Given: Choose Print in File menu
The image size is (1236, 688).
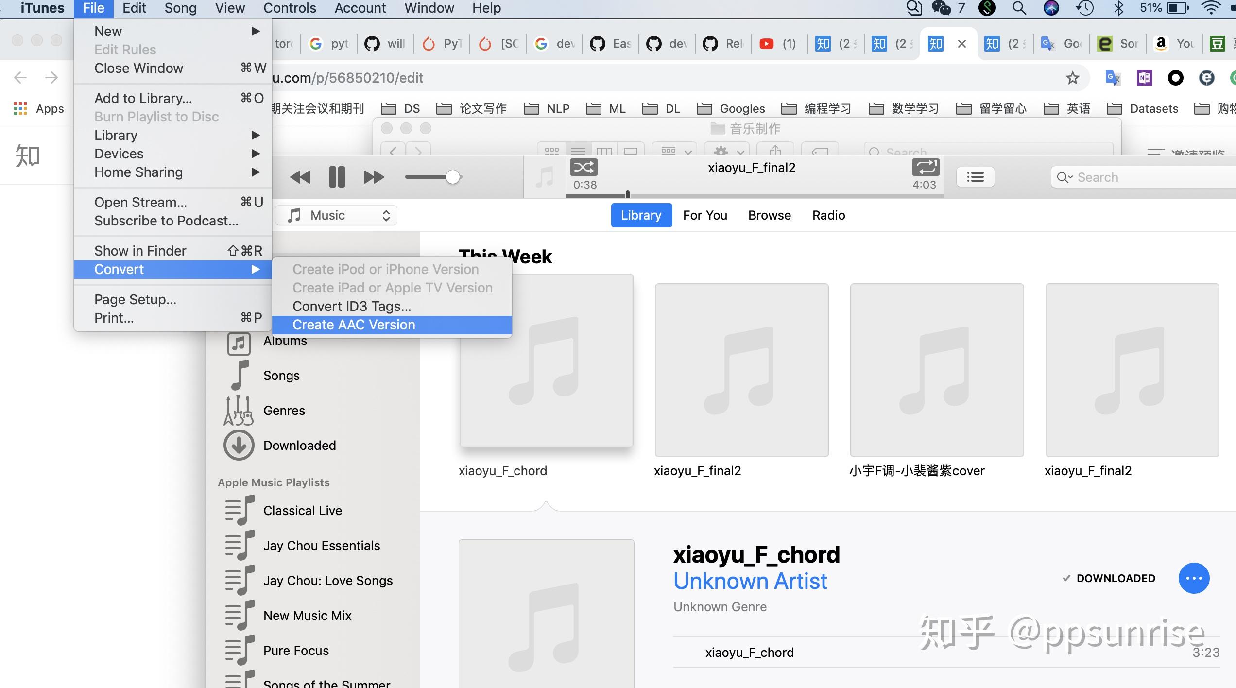Looking at the screenshot, I should [x=173, y=318].
